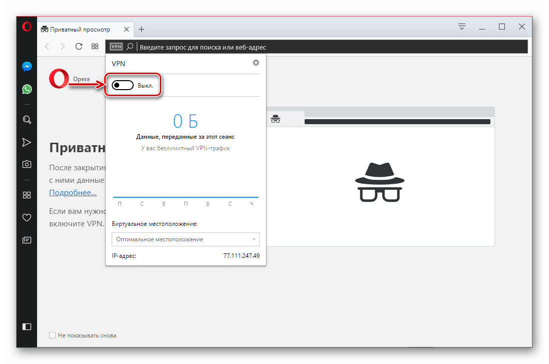Open WhatsApp in sidebar

click(27, 89)
